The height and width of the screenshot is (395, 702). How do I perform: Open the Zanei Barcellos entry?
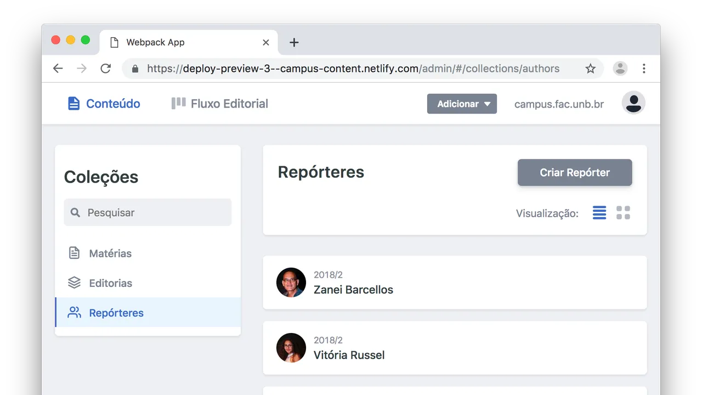[455, 283]
